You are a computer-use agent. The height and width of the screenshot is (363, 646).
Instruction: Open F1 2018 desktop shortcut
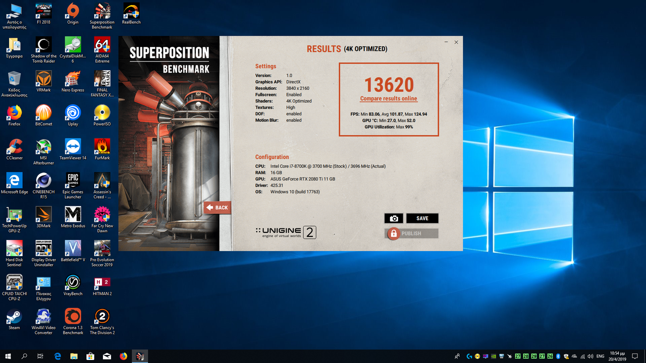(44, 14)
